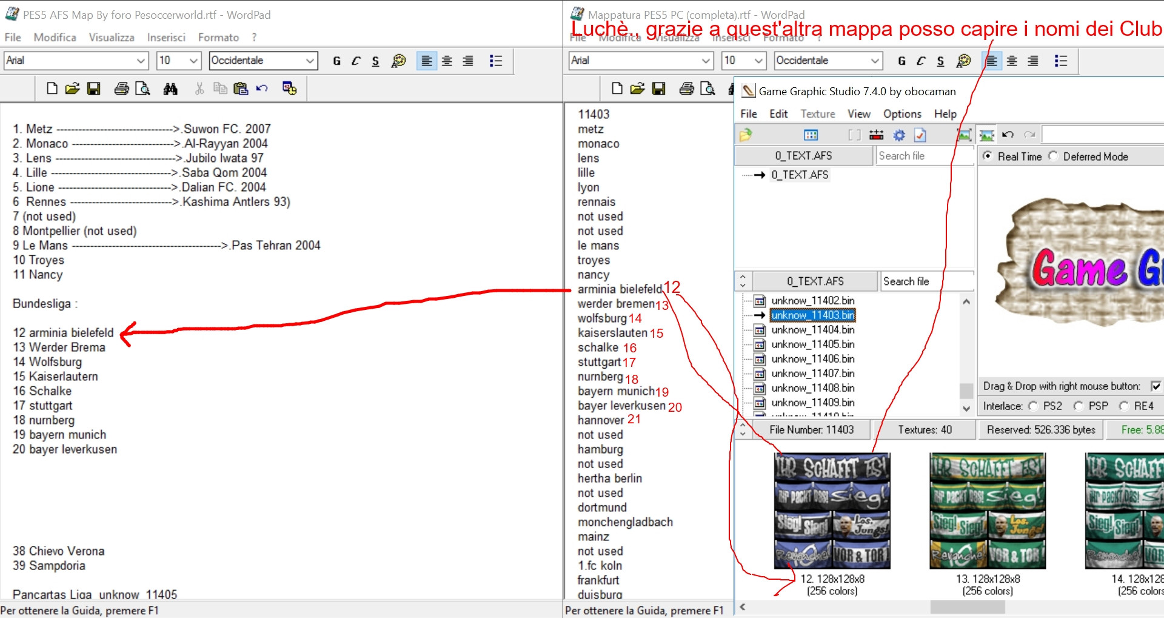Viewport: 1164px width, 618px height.
Task: Open the Texture menu in Game Graphic Studio
Action: click(817, 114)
